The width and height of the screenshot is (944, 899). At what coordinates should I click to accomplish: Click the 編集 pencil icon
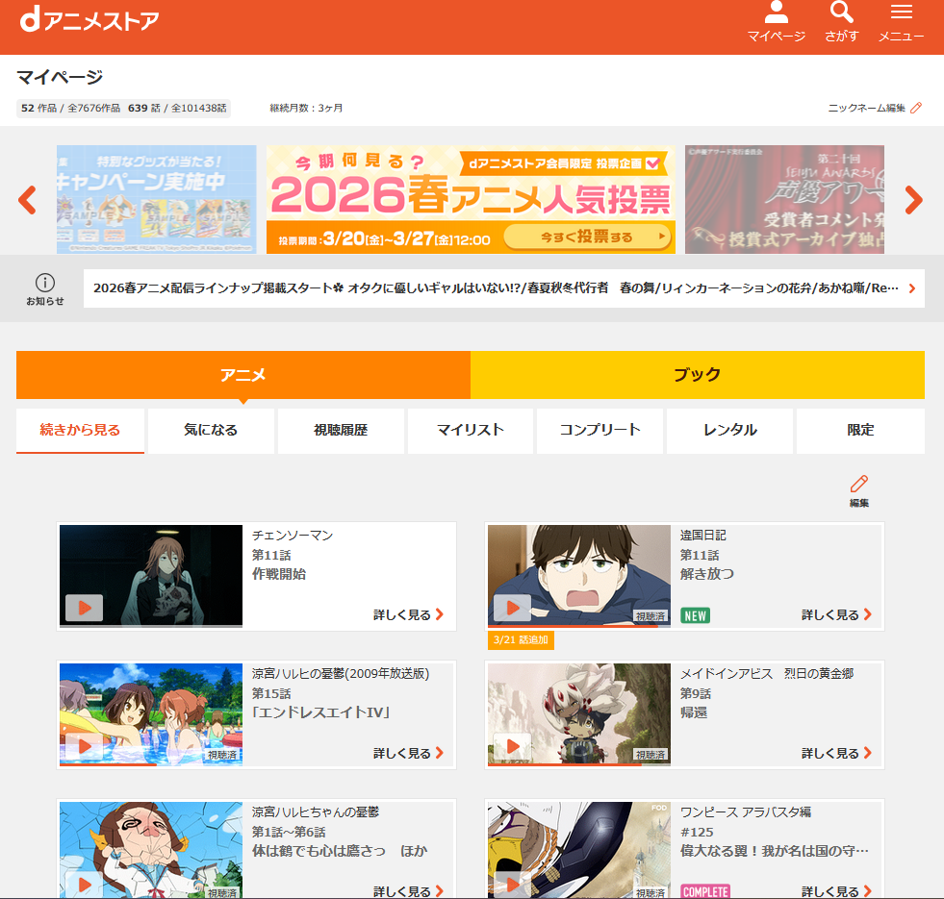tap(859, 491)
